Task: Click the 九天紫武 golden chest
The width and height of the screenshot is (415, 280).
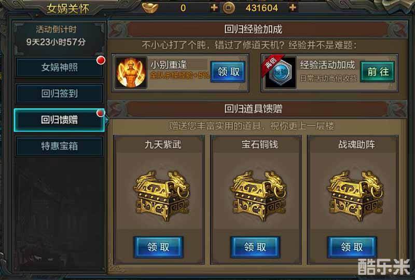Action: coord(162,196)
